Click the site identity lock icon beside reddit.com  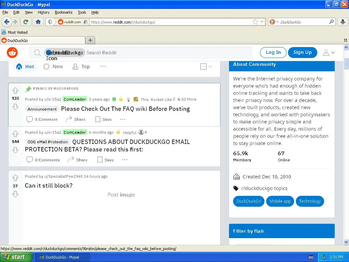pos(86,22)
